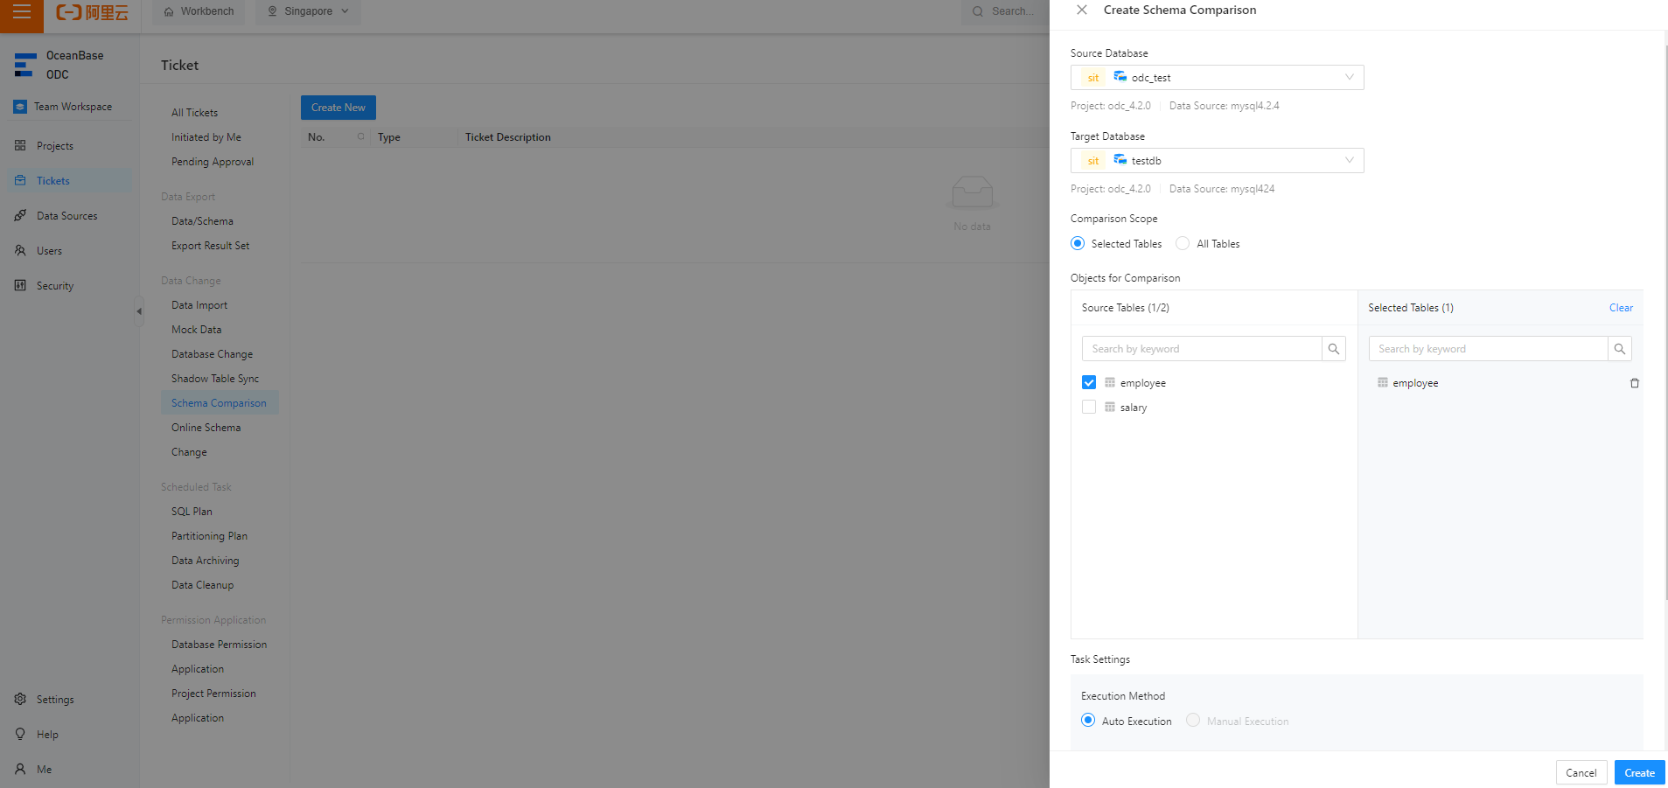Remove employee using the trash icon
The image size is (1668, 788).
coord(1634,383)
